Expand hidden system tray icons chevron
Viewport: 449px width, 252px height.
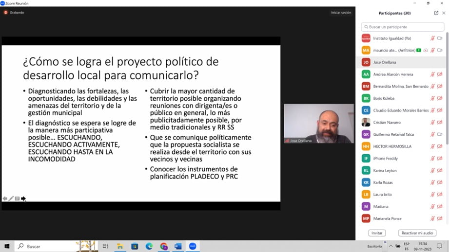coord(390,247)
